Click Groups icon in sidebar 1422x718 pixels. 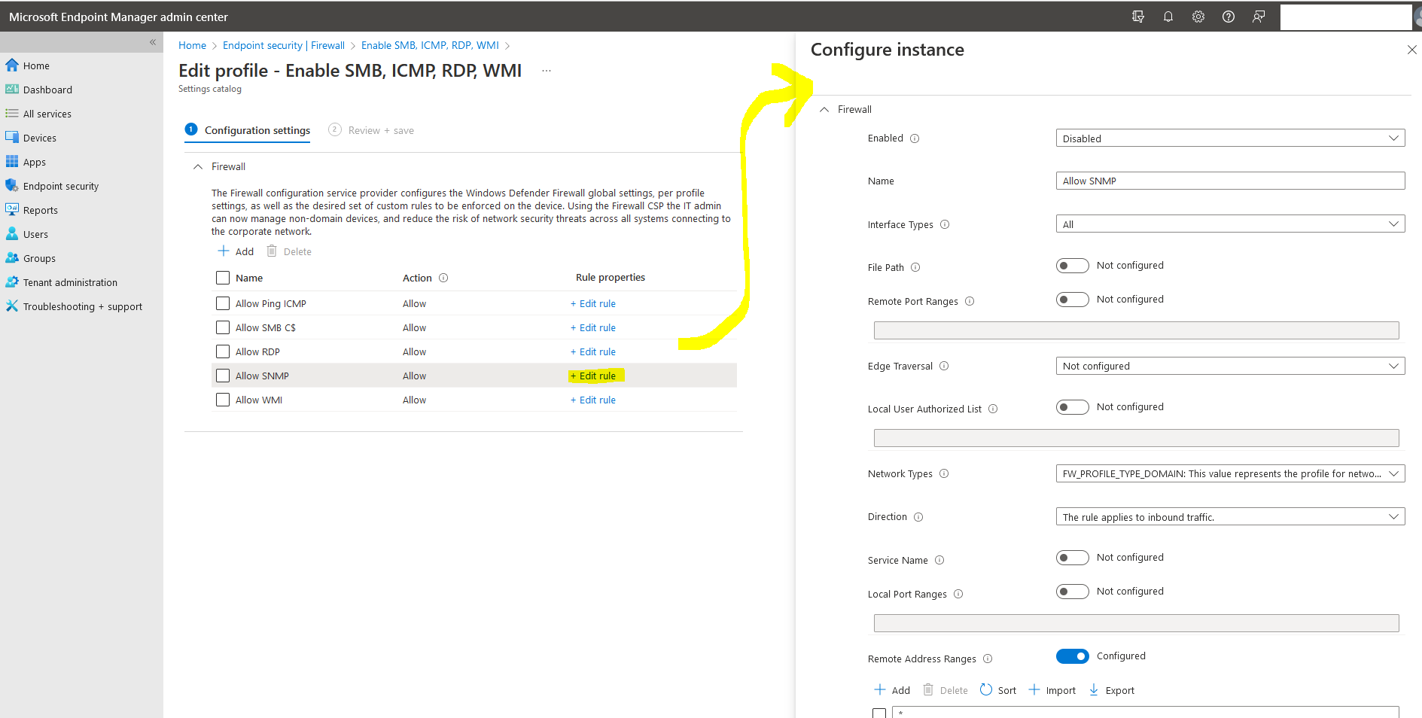tap(12, 258)
